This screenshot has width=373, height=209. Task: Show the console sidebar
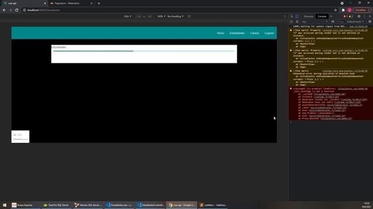point(291,21)
